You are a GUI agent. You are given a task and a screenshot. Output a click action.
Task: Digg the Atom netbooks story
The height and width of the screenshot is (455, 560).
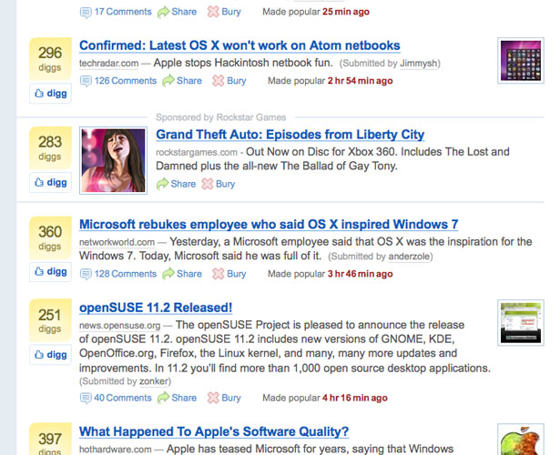(50, 94)
